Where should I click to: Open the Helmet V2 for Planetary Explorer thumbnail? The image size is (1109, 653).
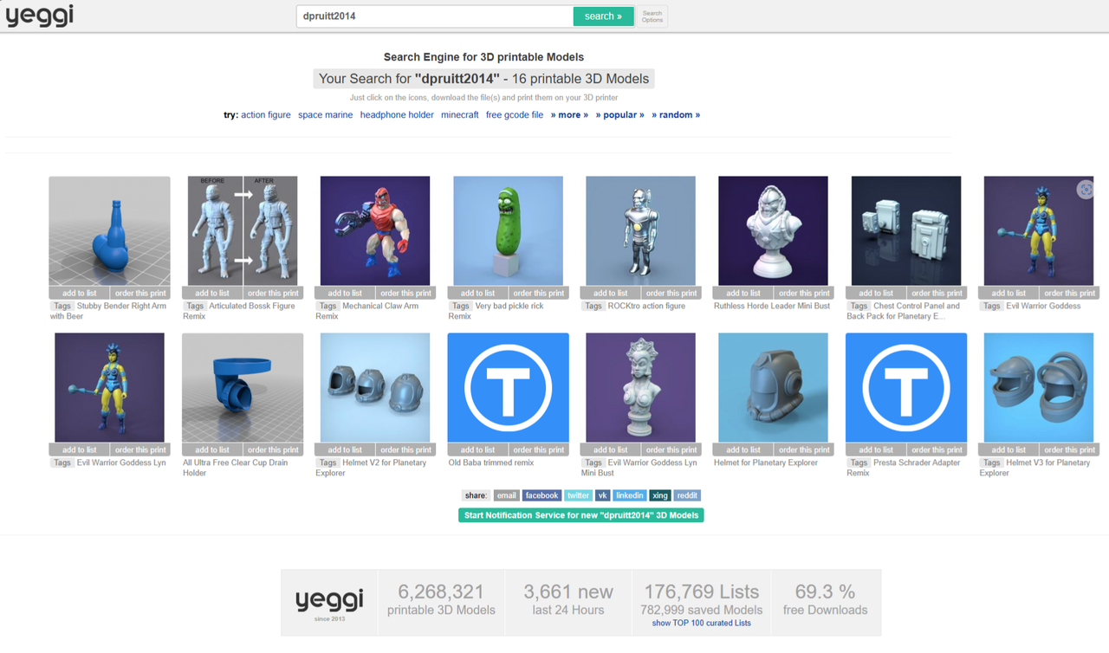(375, 388)
